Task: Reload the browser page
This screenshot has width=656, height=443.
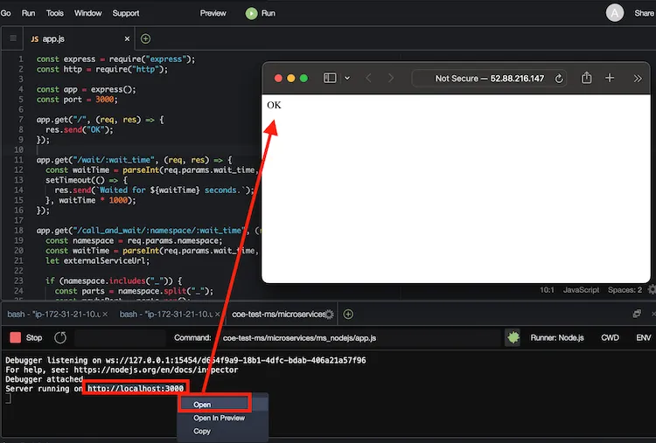Action: (x=559, y=79)
